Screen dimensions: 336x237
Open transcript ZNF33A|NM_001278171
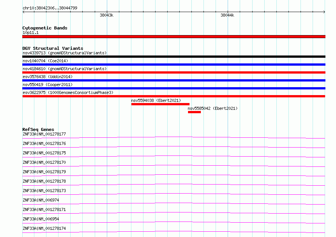[44, 209]
